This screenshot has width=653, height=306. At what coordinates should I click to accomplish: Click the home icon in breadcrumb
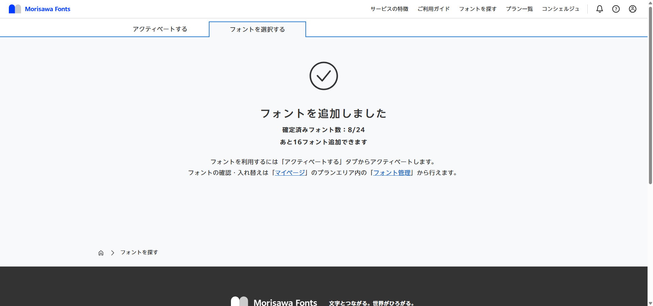[101, 253]
